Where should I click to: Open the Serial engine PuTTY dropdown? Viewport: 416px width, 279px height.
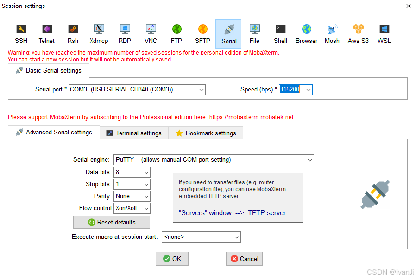[214, 160]
